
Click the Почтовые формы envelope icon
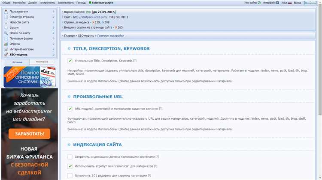point(6,38)
